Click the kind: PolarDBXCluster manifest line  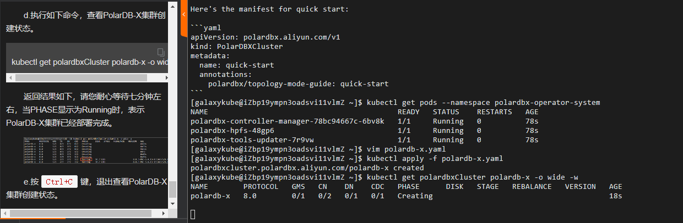pos(237,47)
